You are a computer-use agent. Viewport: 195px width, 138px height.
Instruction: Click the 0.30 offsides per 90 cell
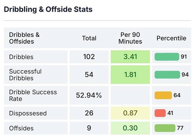130,128
